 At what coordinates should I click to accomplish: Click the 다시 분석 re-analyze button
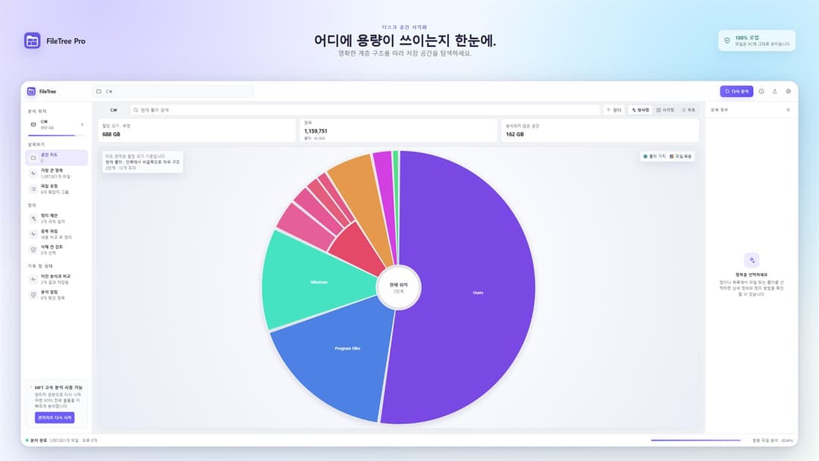coord(736,91)
